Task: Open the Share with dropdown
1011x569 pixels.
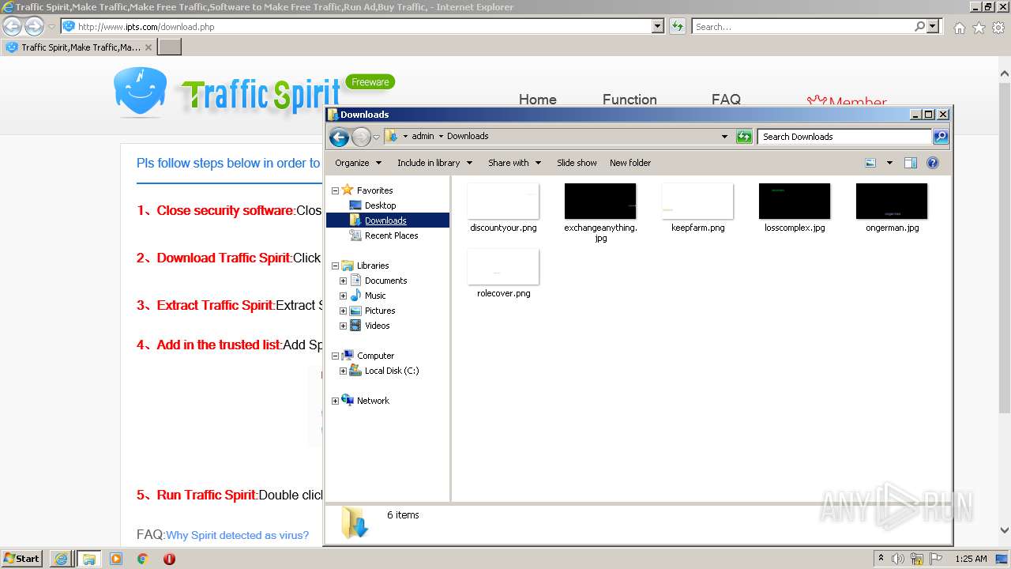Action: coord(514,163)
